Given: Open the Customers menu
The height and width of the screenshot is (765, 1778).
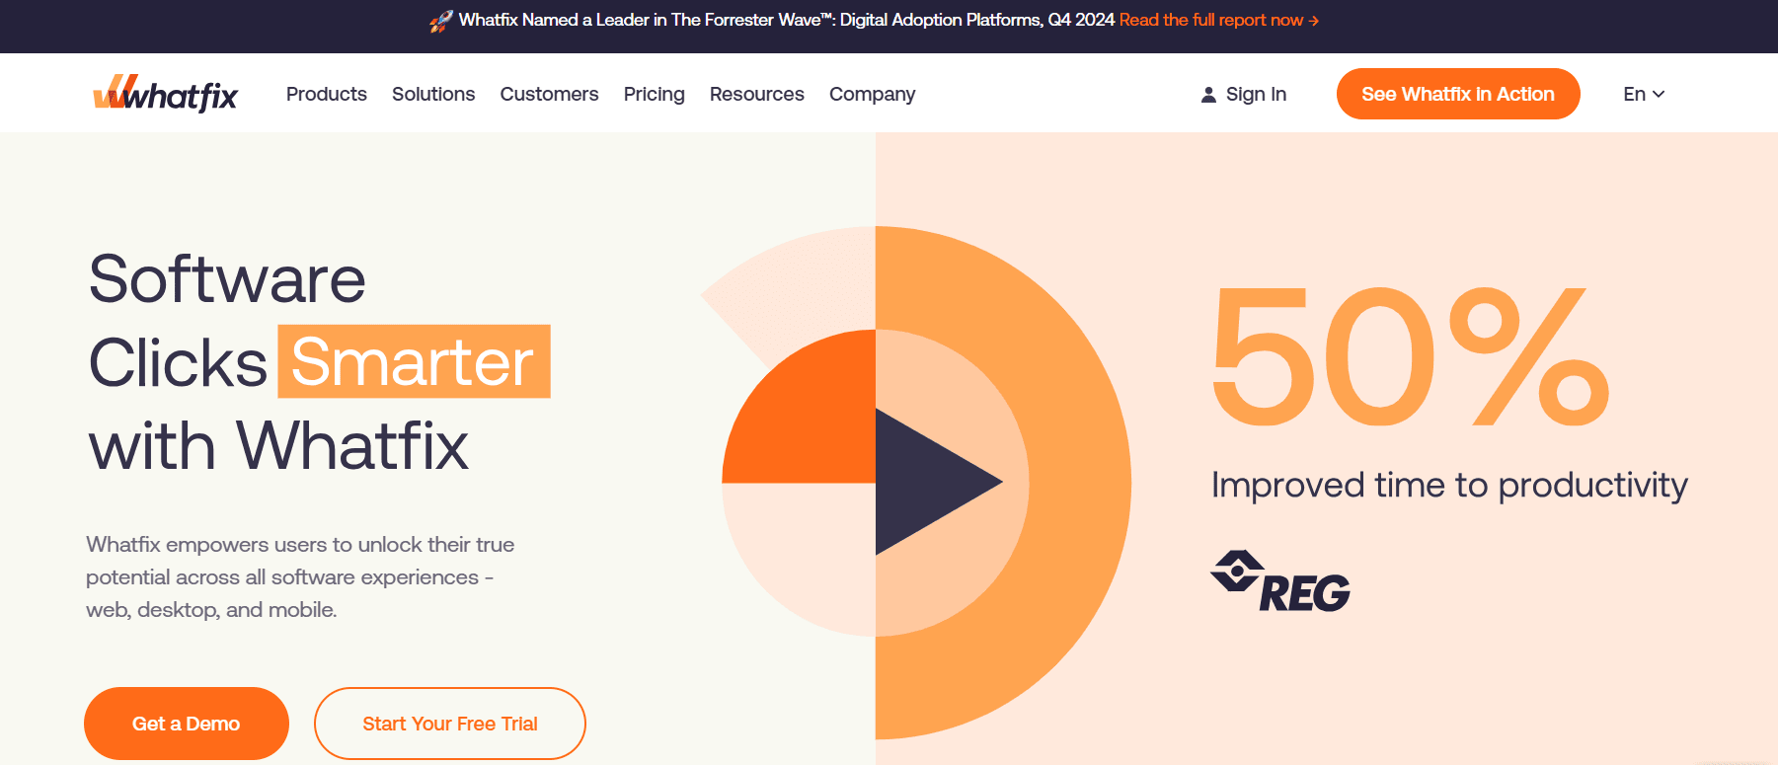Looking at the screenshot, I should 549,94.
